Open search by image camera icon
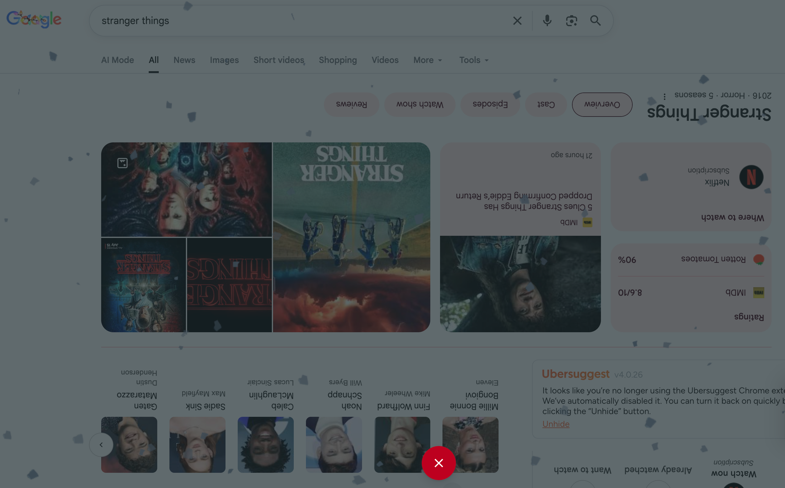 [571, 21]
